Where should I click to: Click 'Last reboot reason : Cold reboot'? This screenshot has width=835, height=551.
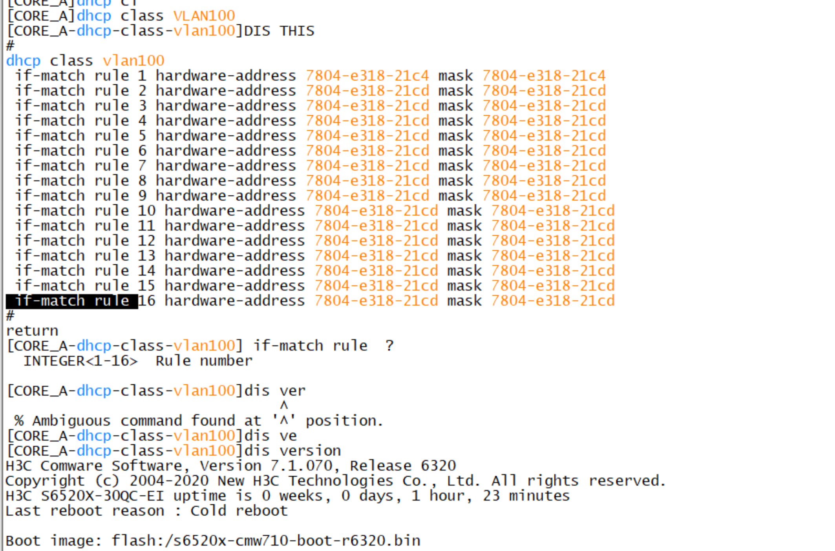click(x=147, y=511)
